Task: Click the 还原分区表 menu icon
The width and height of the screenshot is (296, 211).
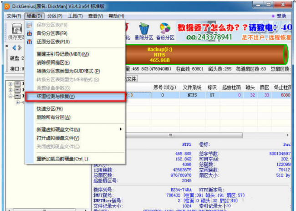Action: point(29,42)
